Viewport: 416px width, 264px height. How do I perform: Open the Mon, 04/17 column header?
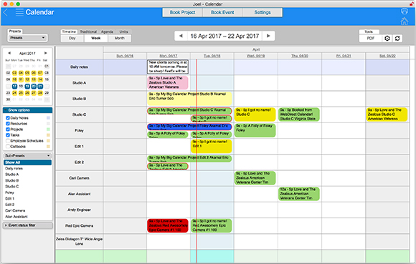point(169,56)
